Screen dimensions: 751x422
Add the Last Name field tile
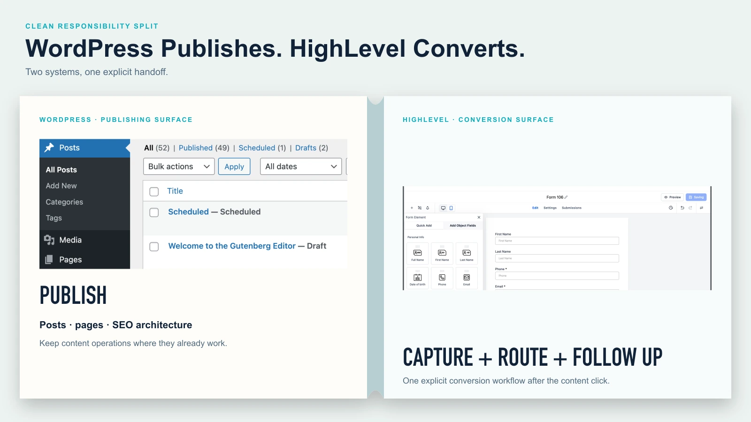point(467,254)
